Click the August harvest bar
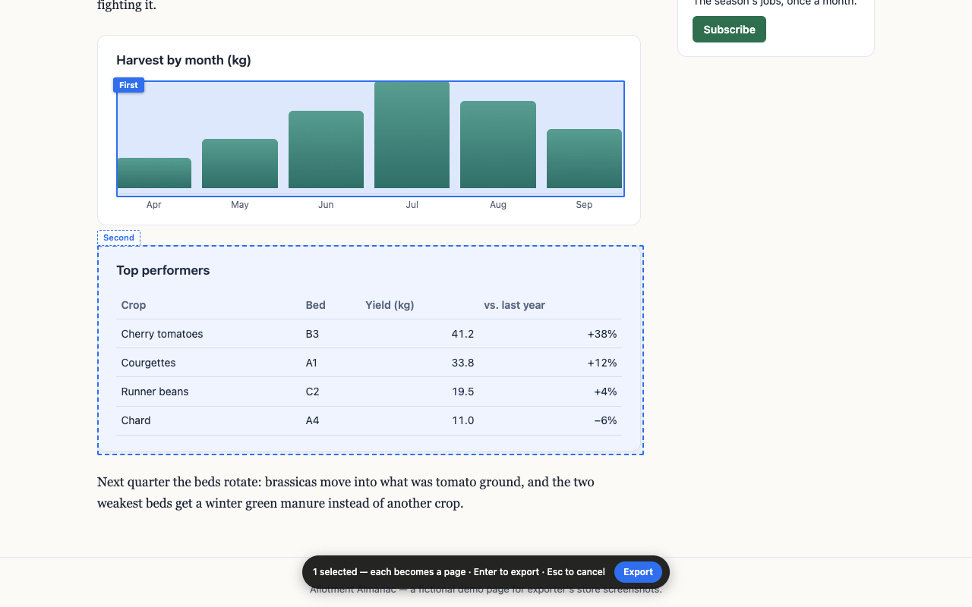Viewport: 972px width, 607px height. point(498,145)
